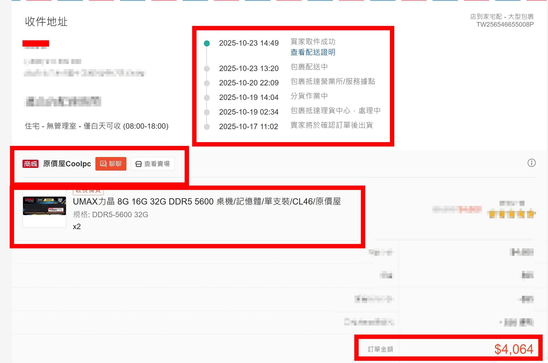Click the $4,064 order total amount
The image size is (548, 363).
[x=513, y=349]
